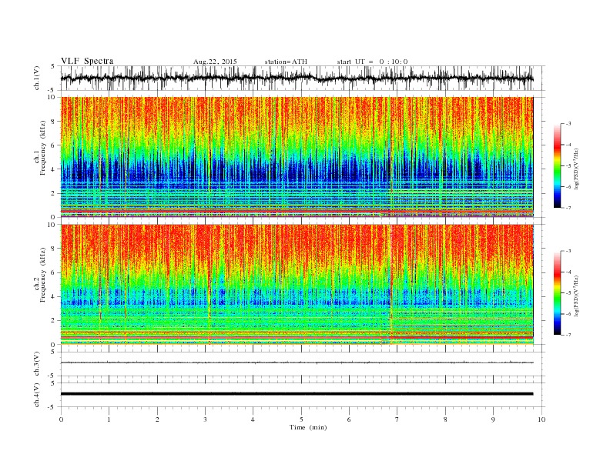Select the "start UT = 0 : 10: 0" text
Image resolution: width=610 pixels, height=471 pixels.
tap(372, 62)
